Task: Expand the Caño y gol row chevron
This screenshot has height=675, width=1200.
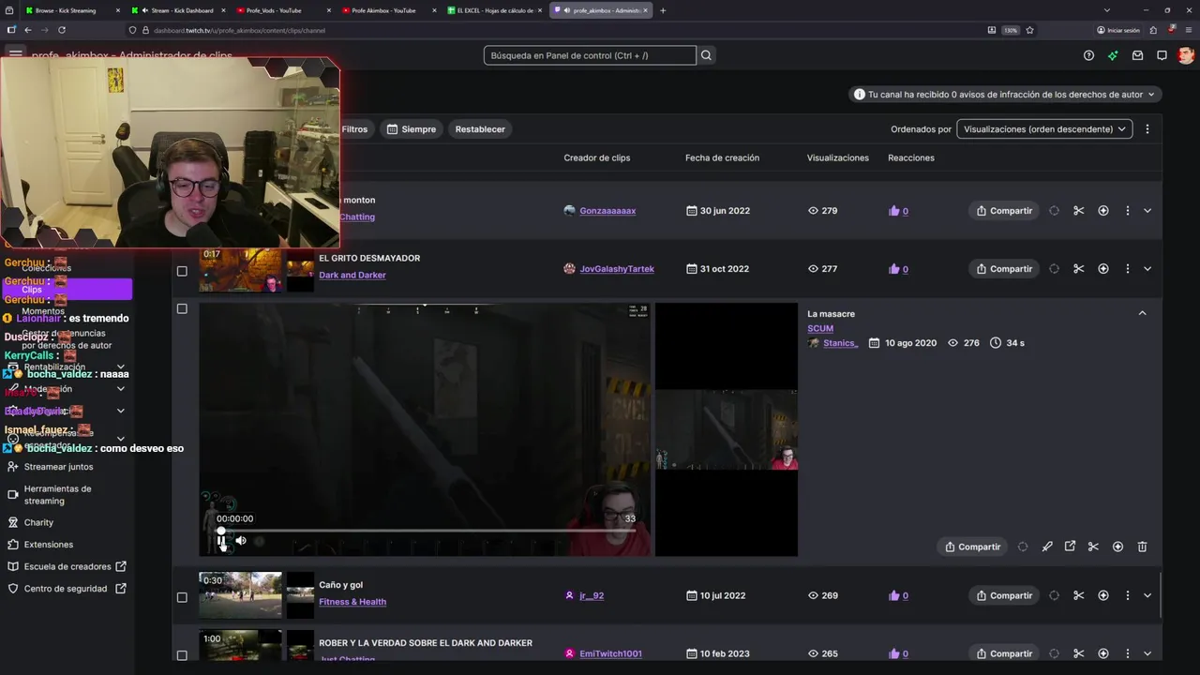Action: (1147, 595)
